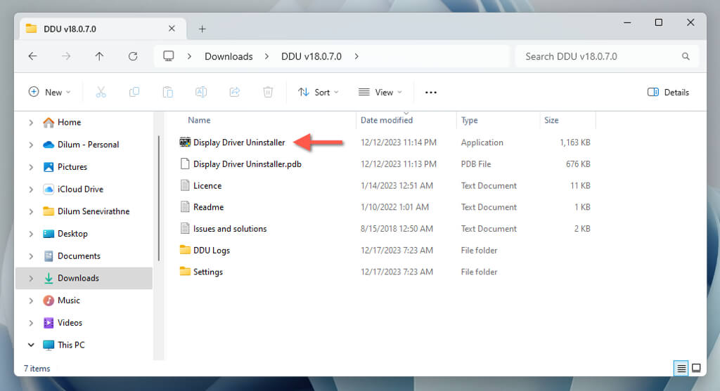Click the 1,163 KB size cell

(x=575, y=143)
